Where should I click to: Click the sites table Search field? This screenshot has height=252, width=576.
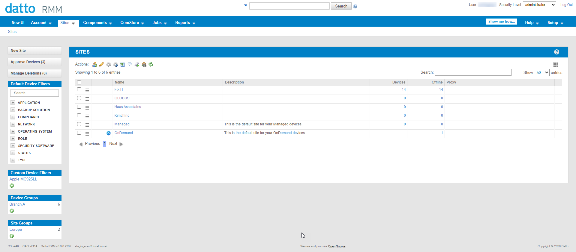[473, 72]
